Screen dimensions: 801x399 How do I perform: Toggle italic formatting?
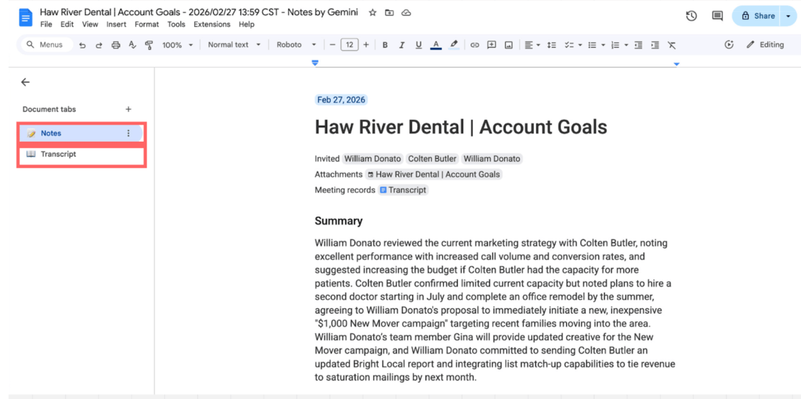pyautogui.click(x=402, y=45)
